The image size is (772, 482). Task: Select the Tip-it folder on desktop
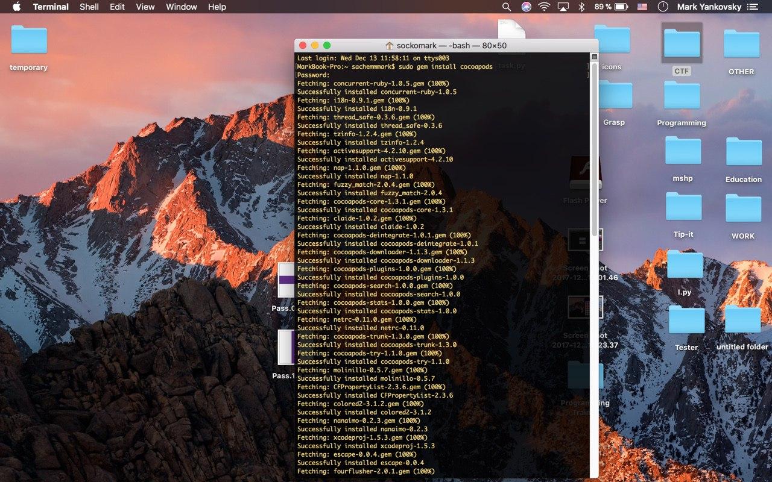(683, 207)
